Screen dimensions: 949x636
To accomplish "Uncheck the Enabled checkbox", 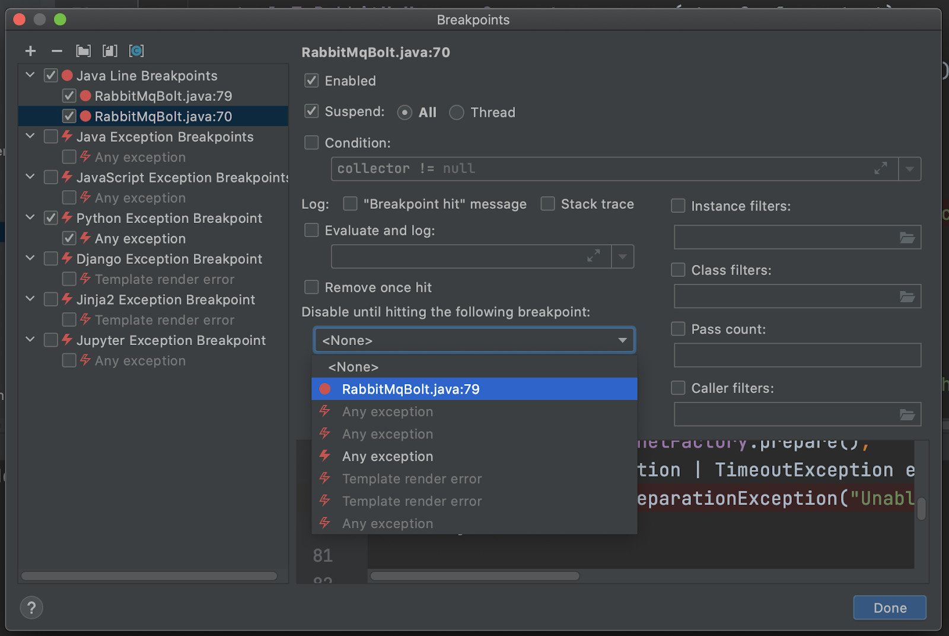I will pyautogui.click(x=311, y=81).
